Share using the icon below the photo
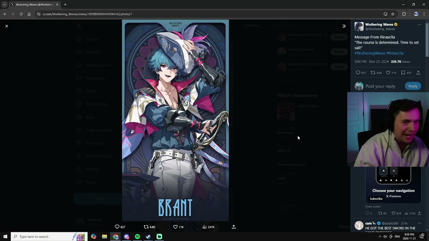The width and height of the screenshot is (429, 241). 234,227
